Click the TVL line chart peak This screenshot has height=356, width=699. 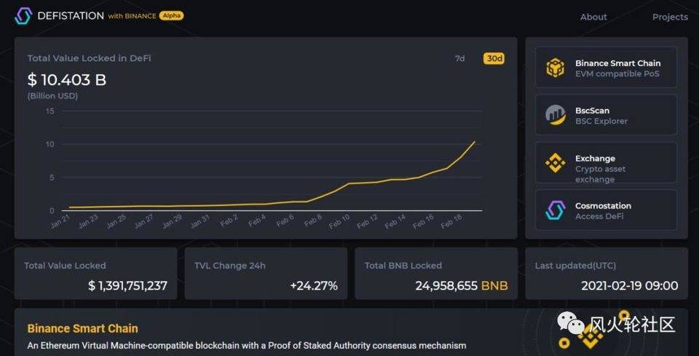coord(475,141)
